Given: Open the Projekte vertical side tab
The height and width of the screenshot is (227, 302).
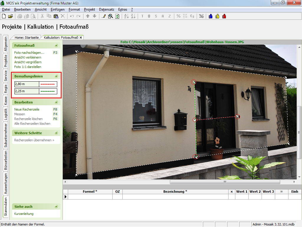Looking at the screenshot, I should 6,61.
